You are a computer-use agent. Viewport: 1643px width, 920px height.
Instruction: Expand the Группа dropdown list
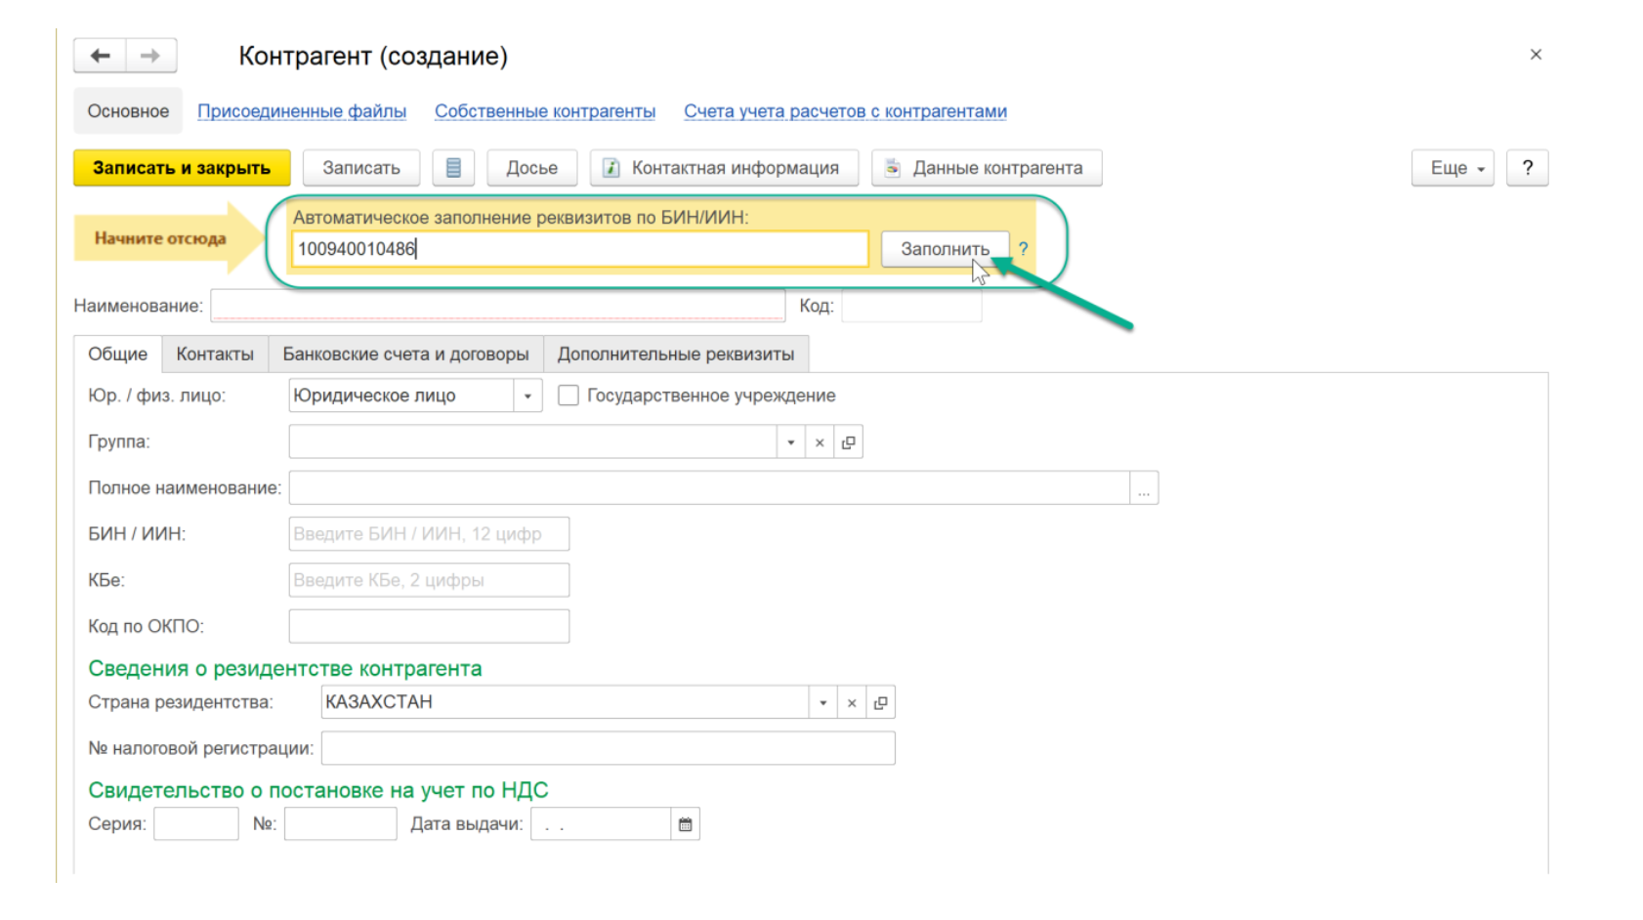790,442
